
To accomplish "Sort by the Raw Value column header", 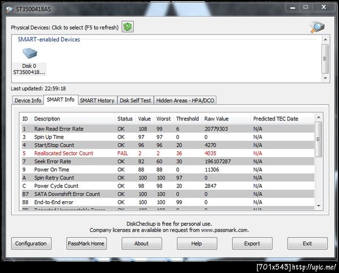I will (226, 119).
